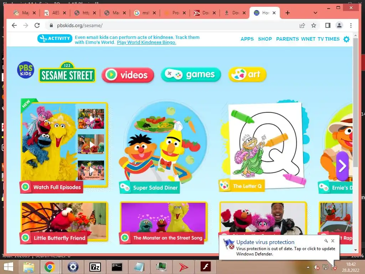365x274 pixels.
Task: Expand the tab search chevron
Action: [315, 13]
